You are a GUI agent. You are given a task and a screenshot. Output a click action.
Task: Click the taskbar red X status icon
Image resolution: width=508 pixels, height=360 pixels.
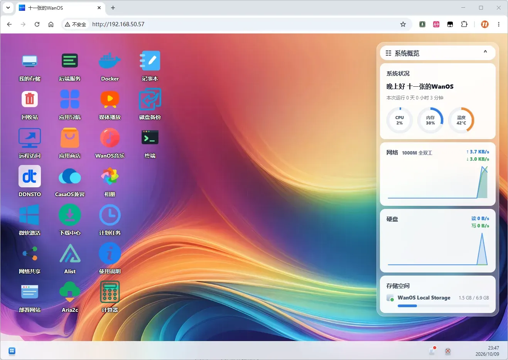click(448, 351)
